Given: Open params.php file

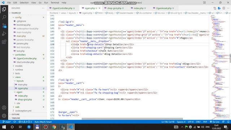Looking at the screenshot, I should (x=22, y=43).
